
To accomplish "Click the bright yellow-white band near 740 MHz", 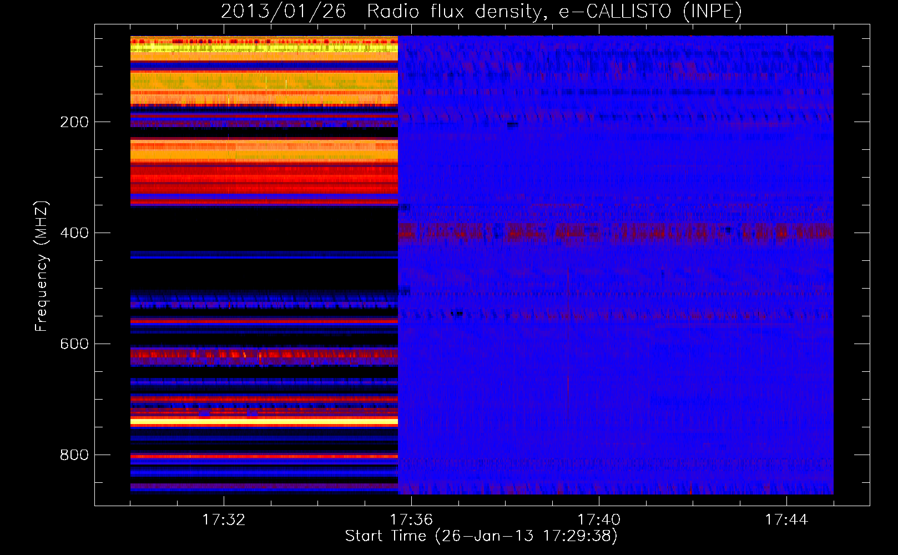I will click(264, 422).
